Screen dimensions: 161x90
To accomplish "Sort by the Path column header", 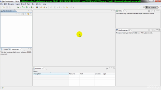I will pos(87,74).
